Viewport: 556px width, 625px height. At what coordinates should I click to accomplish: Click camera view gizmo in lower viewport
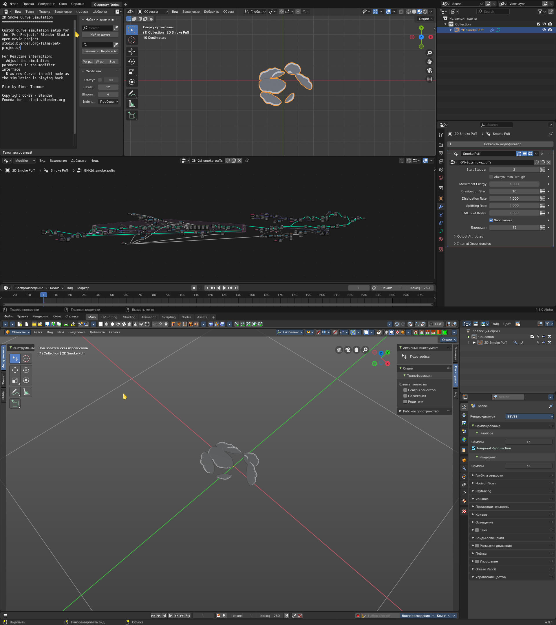(348, 350)
